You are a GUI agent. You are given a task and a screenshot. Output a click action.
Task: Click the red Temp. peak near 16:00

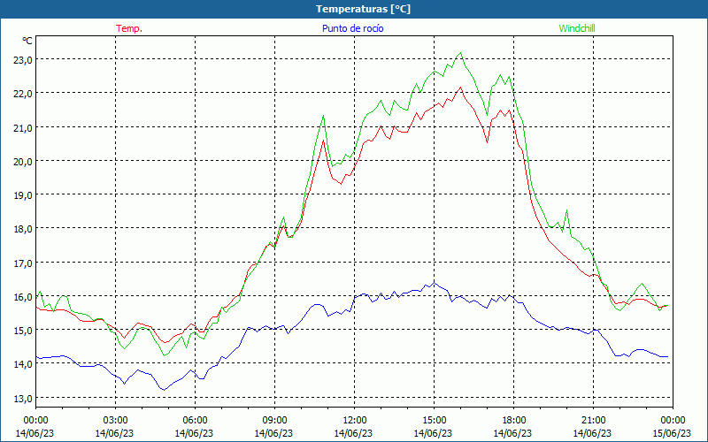(460, 88)
